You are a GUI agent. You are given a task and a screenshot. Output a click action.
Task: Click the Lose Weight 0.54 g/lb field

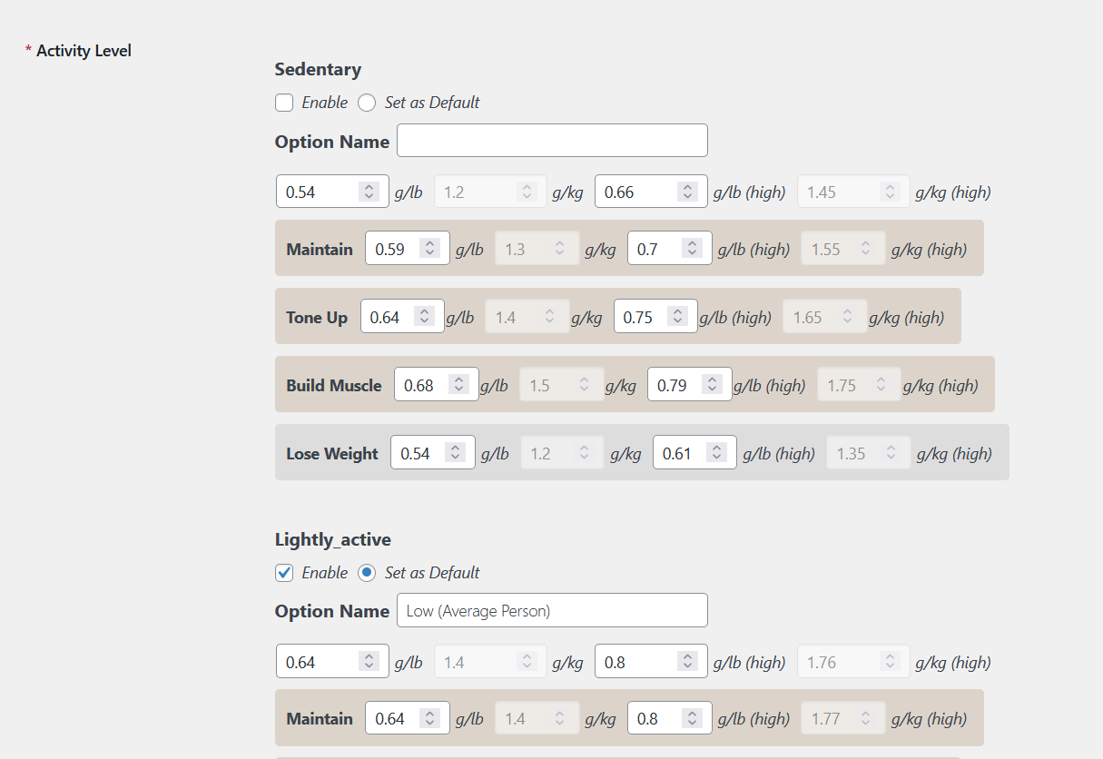coord(433,453)
